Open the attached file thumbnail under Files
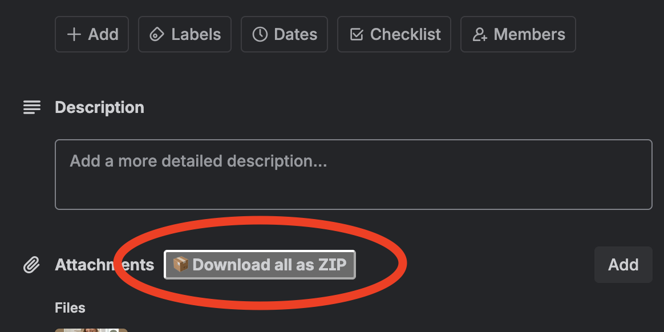The height and width of the screenshot is (332, 664). click(91, 330)
